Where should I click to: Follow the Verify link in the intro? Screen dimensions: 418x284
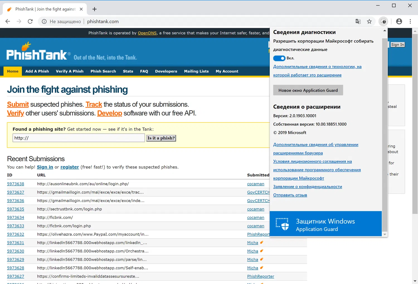click(x=15, y=113)
